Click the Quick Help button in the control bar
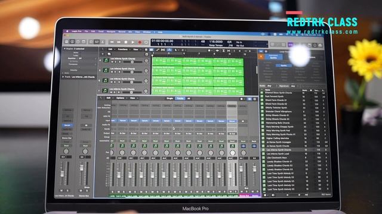382x214 pixels. coord(78,42)
